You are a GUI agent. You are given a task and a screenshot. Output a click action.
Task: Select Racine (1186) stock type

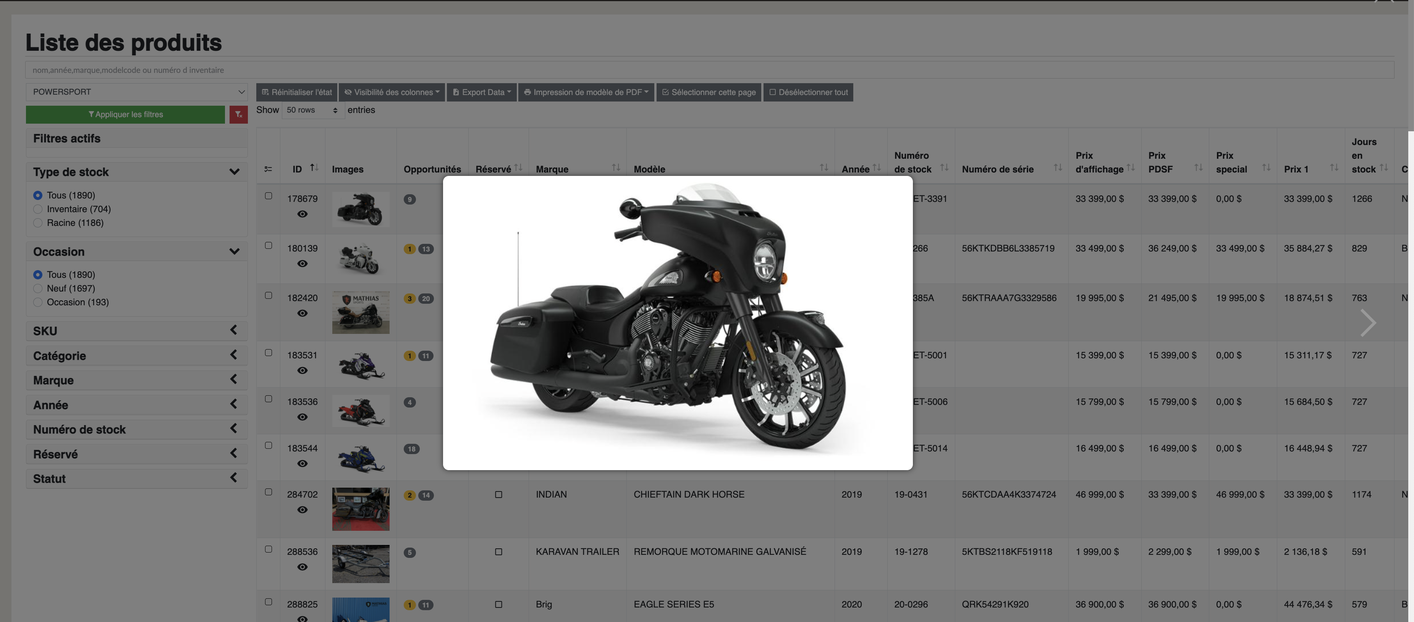coord(38,223)
